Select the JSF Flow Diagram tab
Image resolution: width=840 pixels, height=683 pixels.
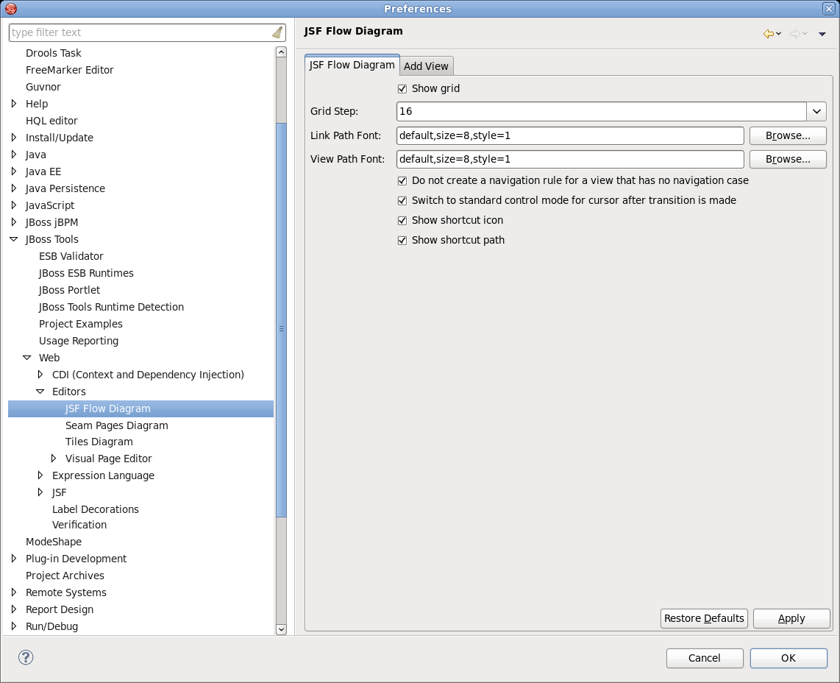352,65
